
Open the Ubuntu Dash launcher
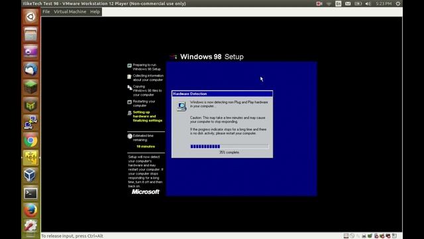tap(30, 17)
